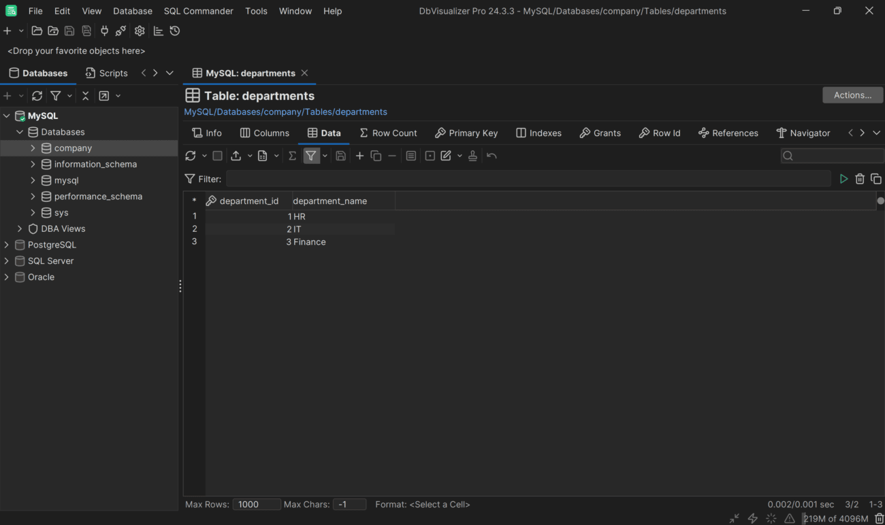Image resolution: width=885 pixels, height=525 pixels.
Task: Add a new row to the table
Action: [x=359, y=155]
